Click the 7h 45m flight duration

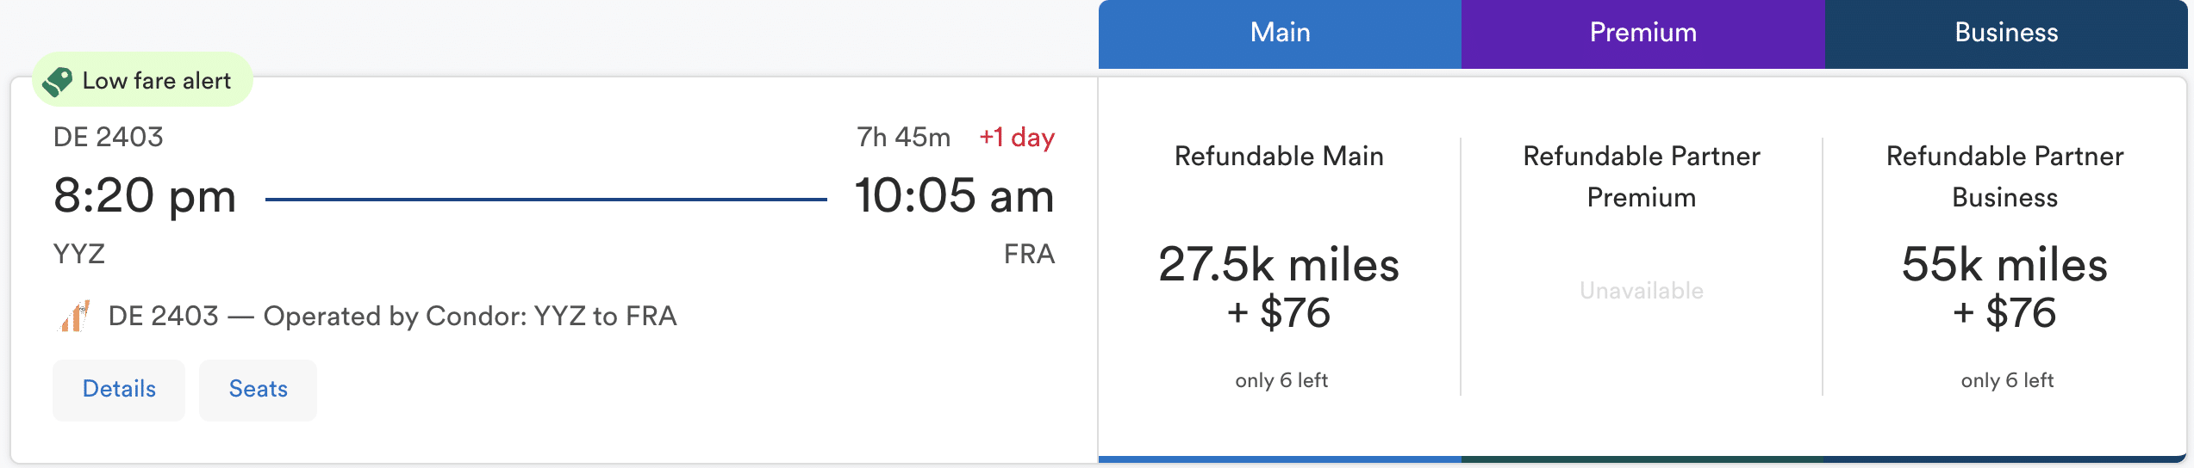(x=903, y=138)
